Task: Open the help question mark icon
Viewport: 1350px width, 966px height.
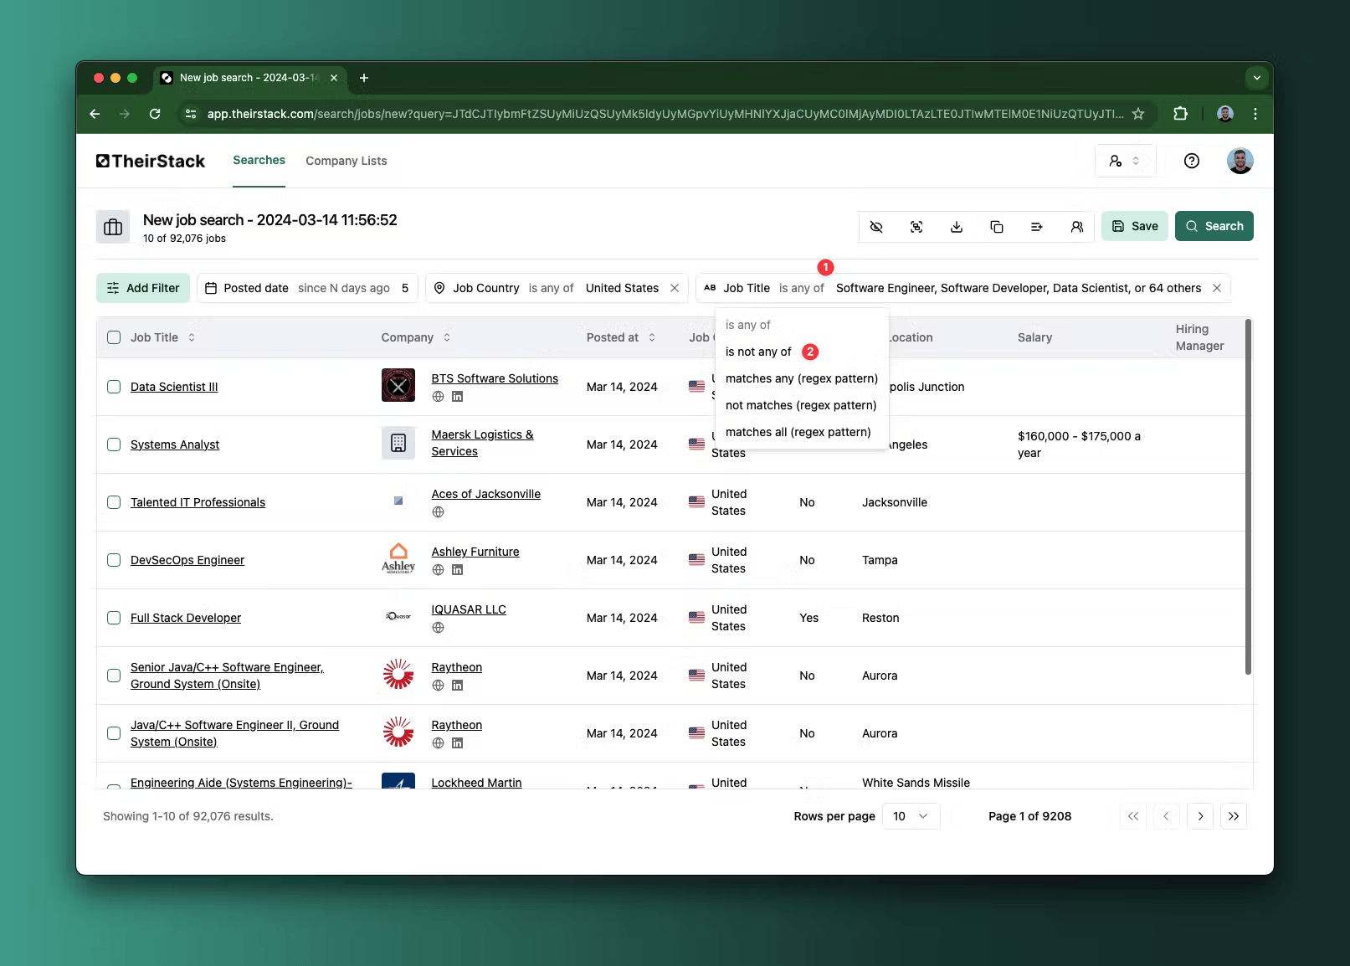Action: tap(1191, 161)
